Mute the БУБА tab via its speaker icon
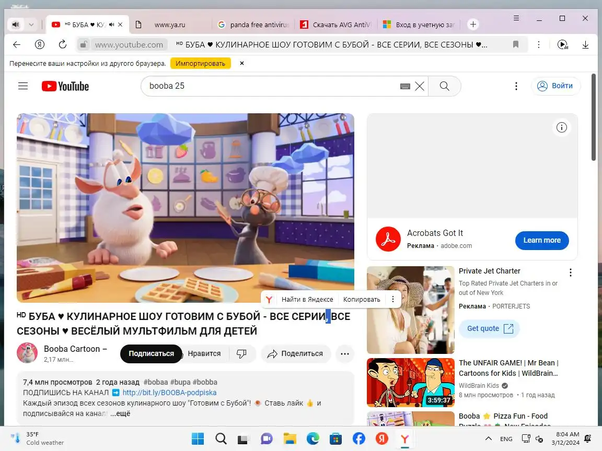 click(x=112, y=25)
